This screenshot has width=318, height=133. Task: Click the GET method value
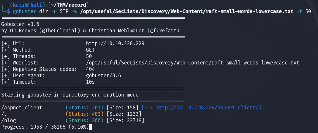point(90,50)
